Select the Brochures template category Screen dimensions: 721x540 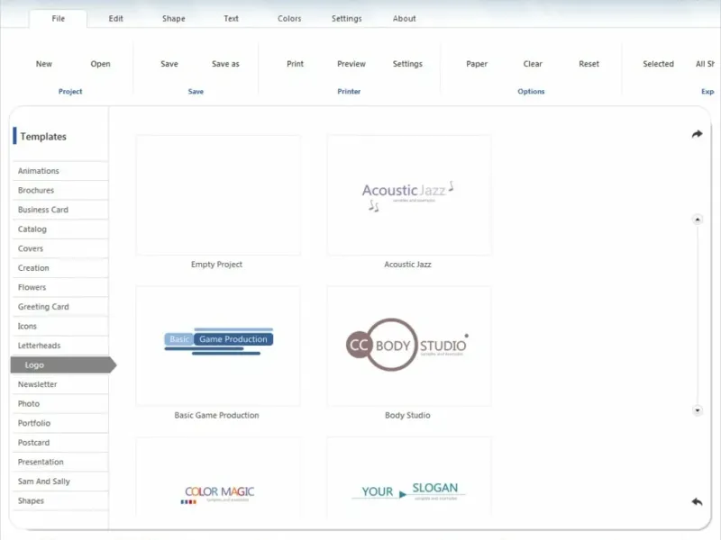[x=60, y=190]
